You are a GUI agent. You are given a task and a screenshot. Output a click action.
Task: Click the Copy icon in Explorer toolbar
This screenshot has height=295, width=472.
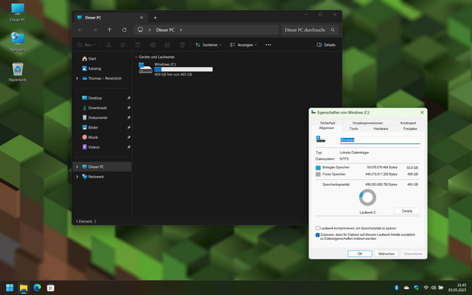pyautogui.click(x=123, y=45)
